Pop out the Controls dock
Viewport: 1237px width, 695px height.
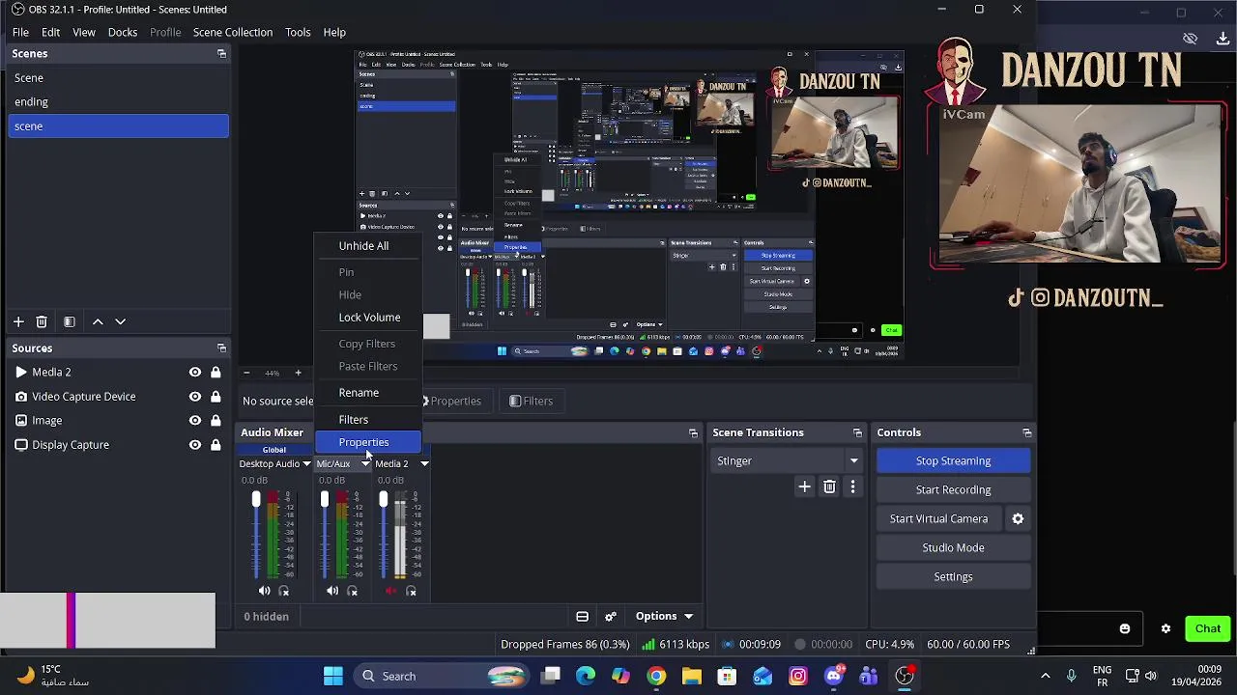pos(1027,433)
